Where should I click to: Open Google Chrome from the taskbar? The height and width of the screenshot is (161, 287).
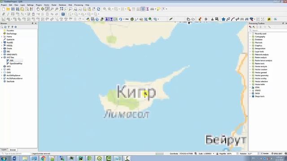pos(43,158)
